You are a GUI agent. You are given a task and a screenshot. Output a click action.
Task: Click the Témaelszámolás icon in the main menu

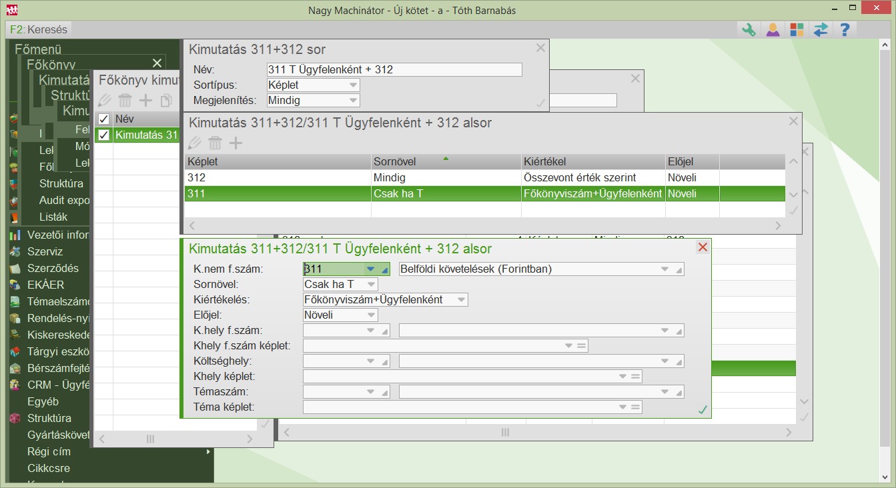point(15,301)
